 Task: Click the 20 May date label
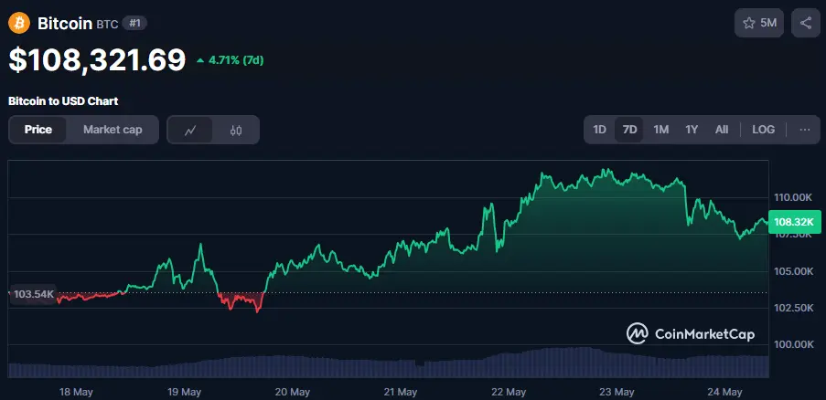click(293, 392)
